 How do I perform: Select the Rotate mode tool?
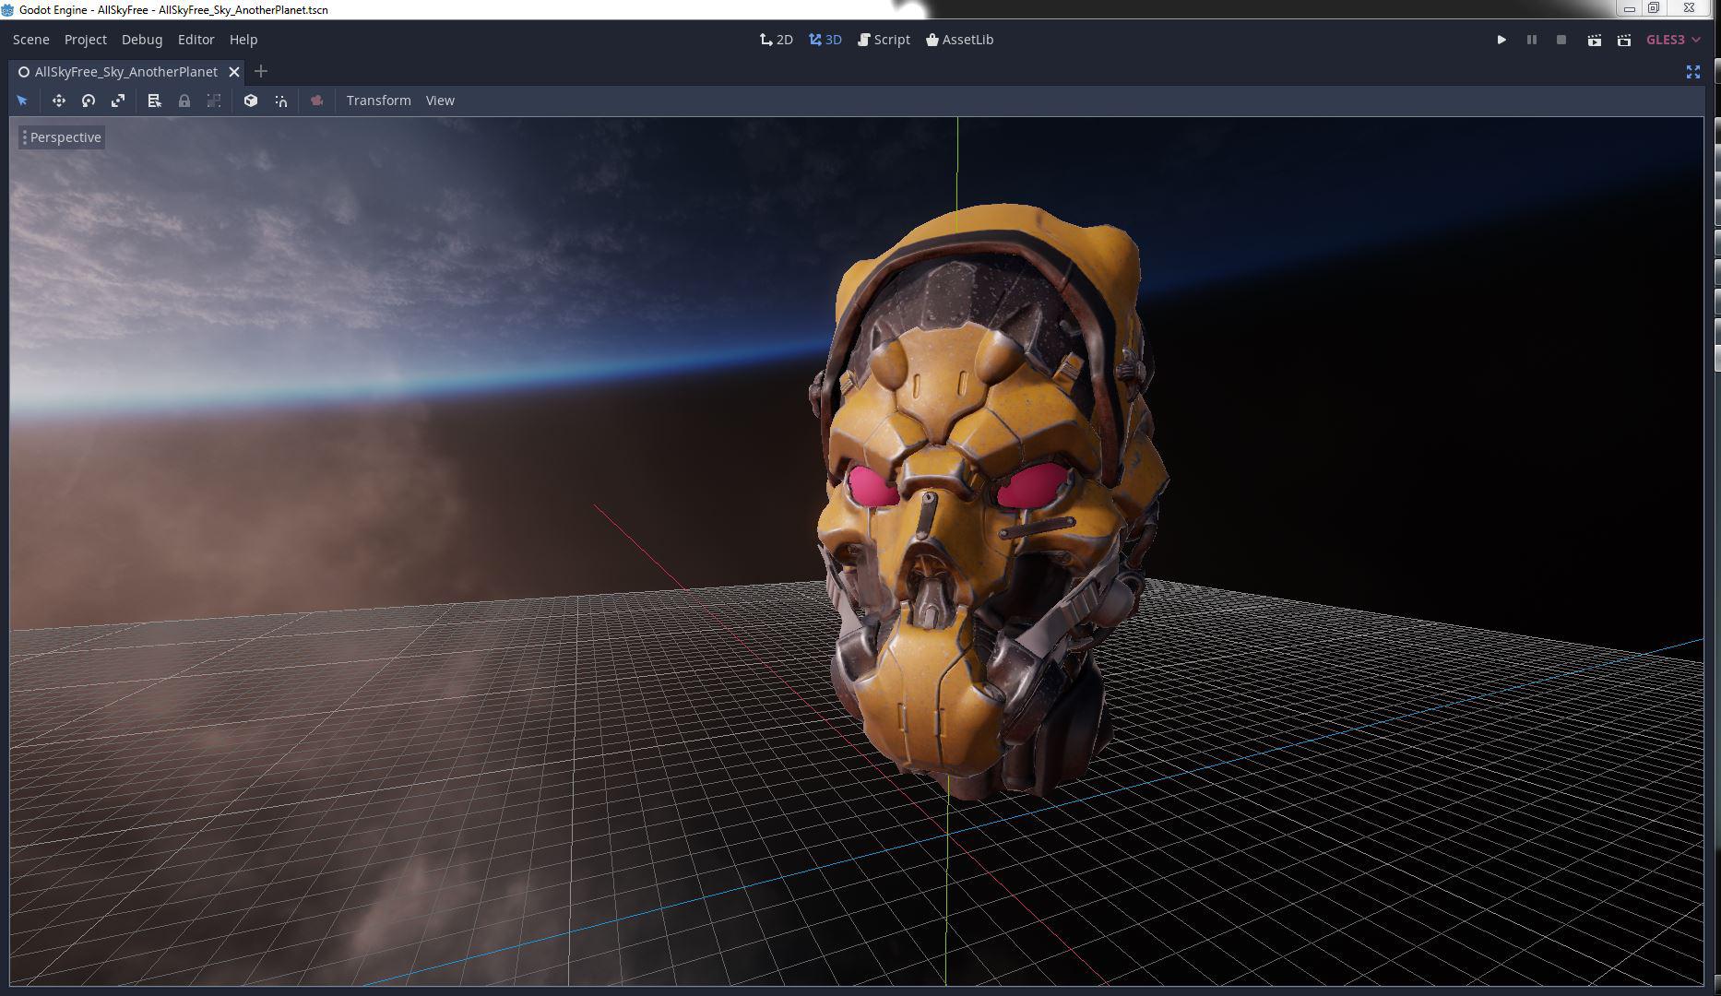click(89, 101)
